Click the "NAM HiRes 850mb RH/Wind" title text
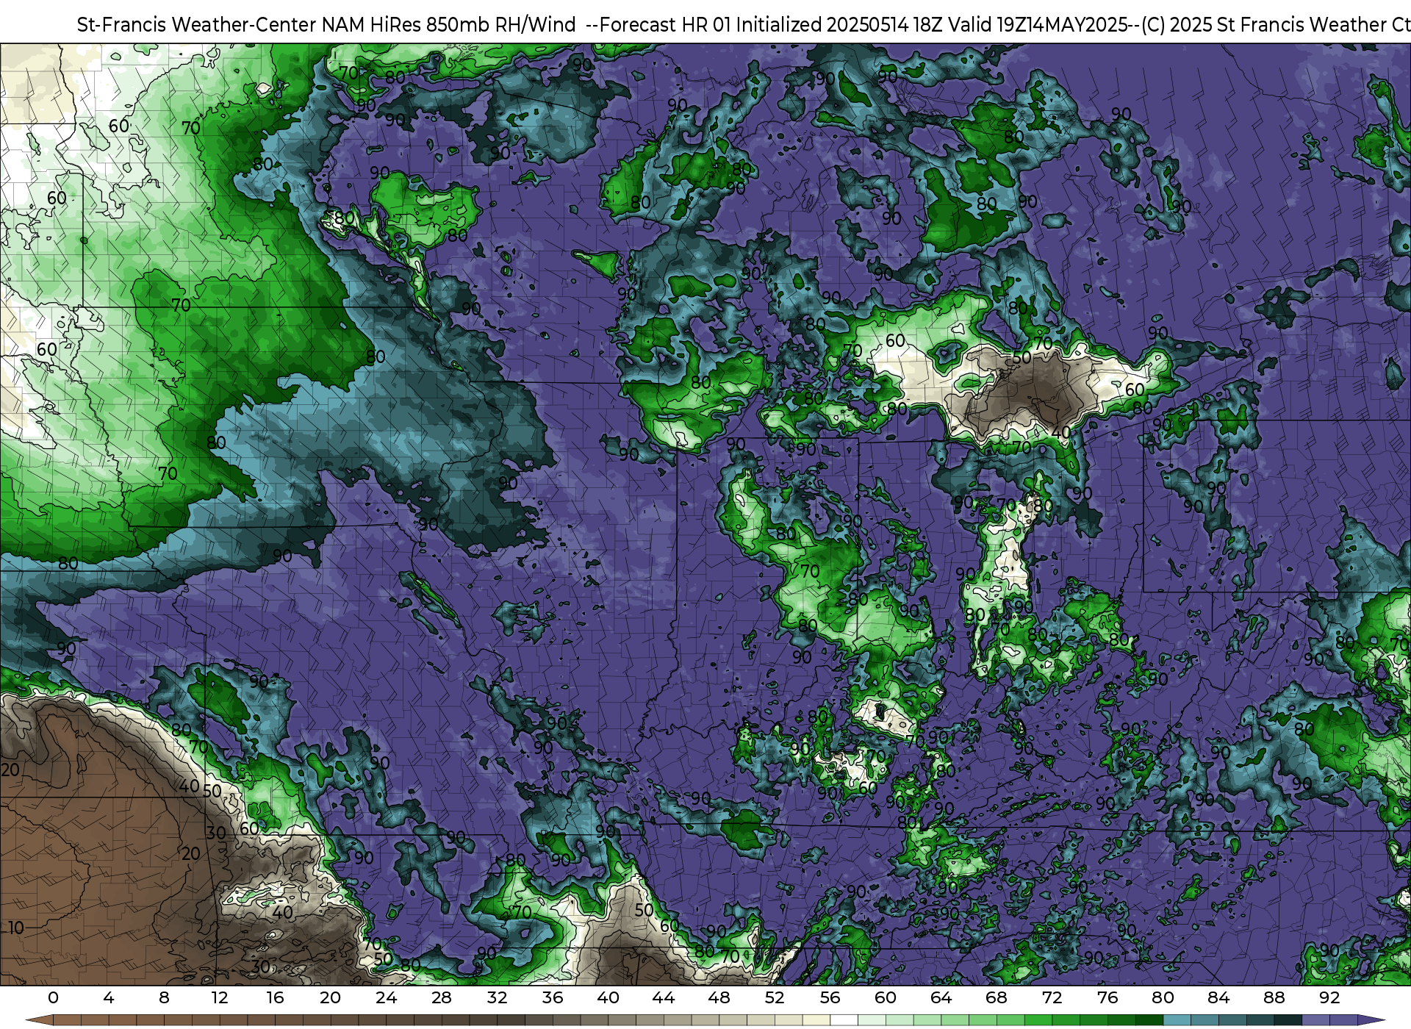1411x1029 pixels. (x=449, y=25)
